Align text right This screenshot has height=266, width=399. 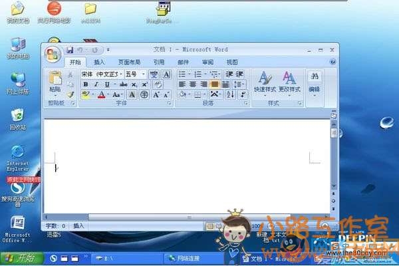pyautogui.click(x=203, y=84)
